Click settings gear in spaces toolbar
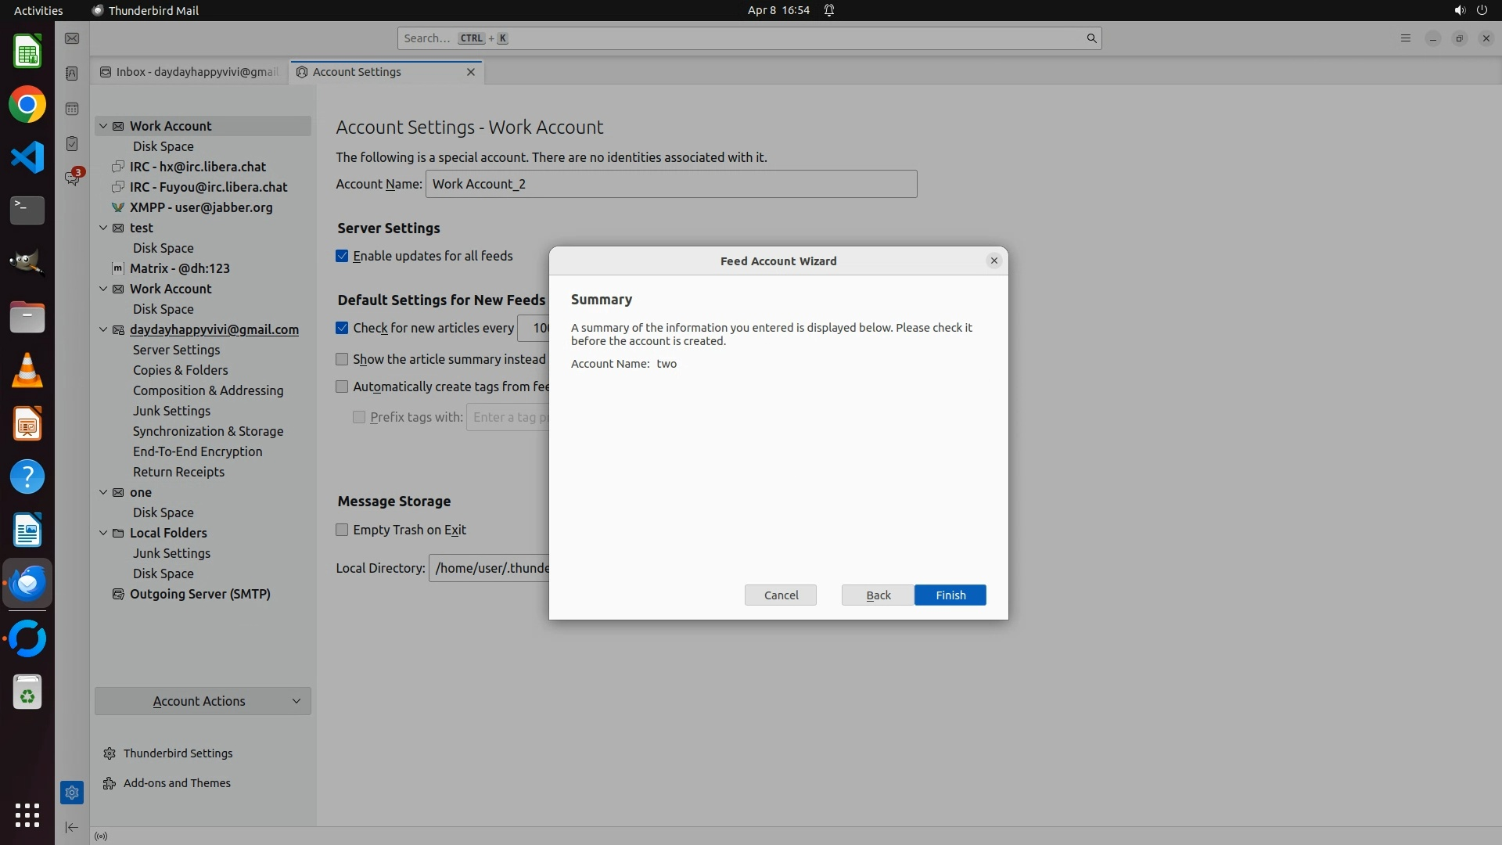The image size is (1502, 845). coord(72,793)
